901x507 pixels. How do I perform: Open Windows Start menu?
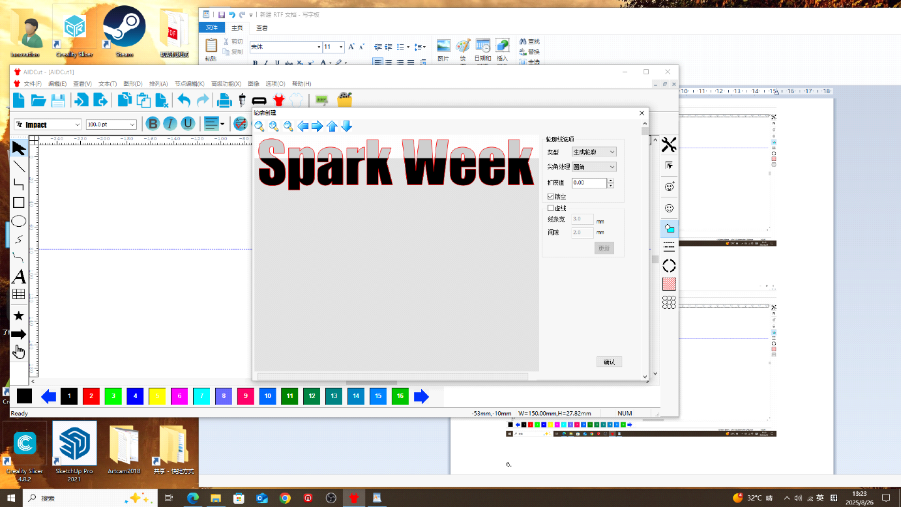tap(11, 498)
